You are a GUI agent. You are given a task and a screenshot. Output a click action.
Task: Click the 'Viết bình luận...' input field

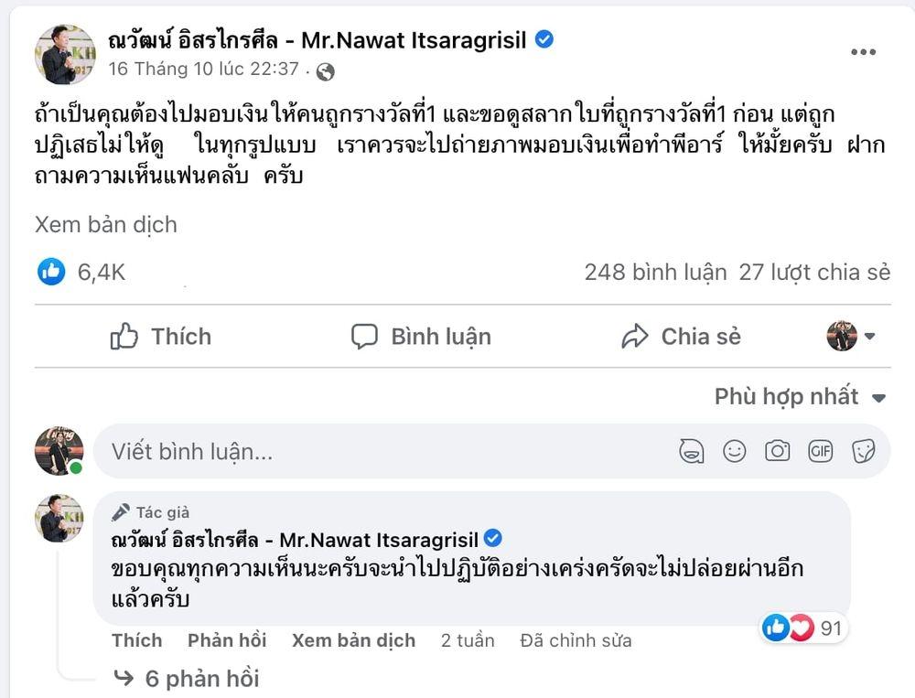pyautogui.click(x=274, y=451)
